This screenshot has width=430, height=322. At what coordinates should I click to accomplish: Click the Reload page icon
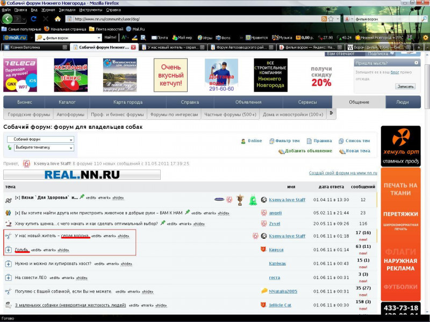pos(33,19)
